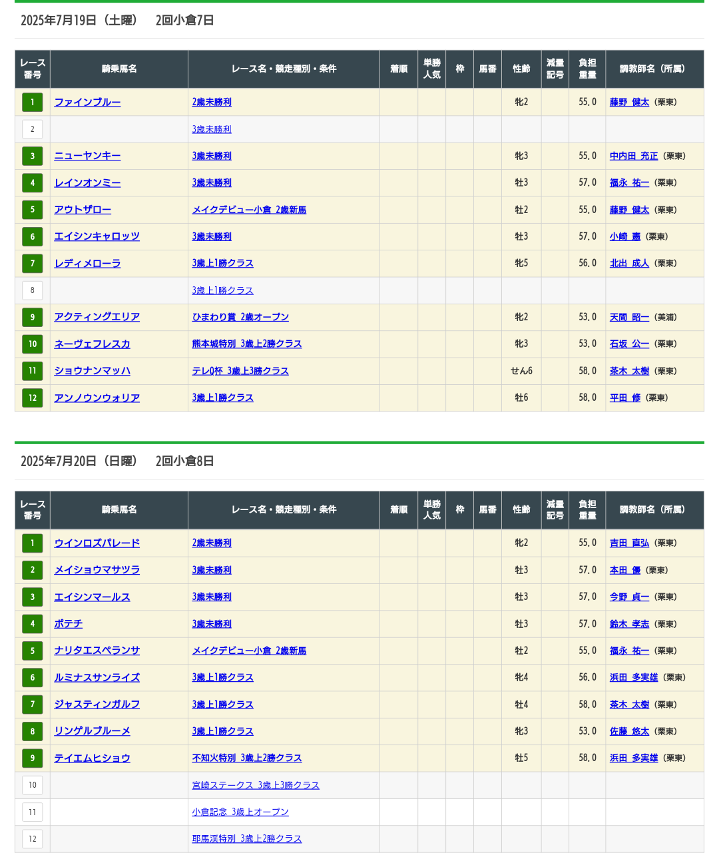Open horse ルミナスサンライズ link
Image resolution: width=719 pixels, height=857 pixels.
tap(97, 678)
